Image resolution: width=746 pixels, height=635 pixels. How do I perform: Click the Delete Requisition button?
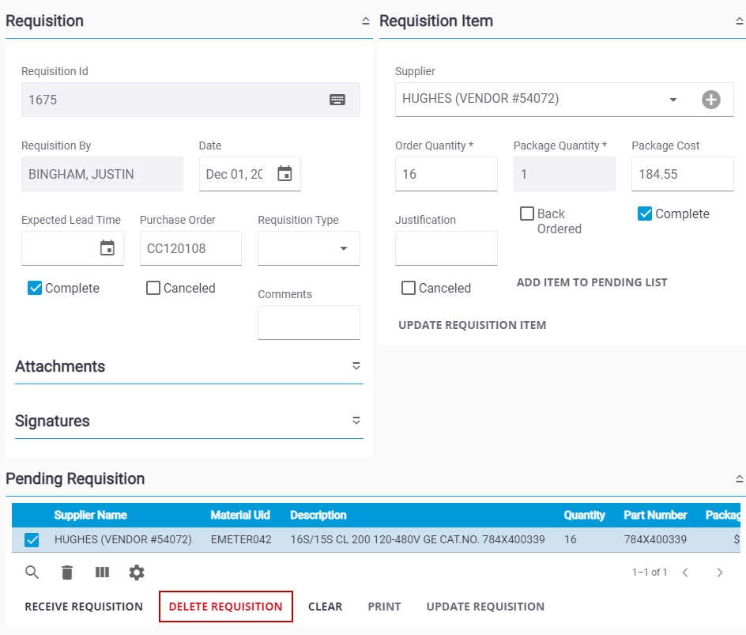[225, 607]
